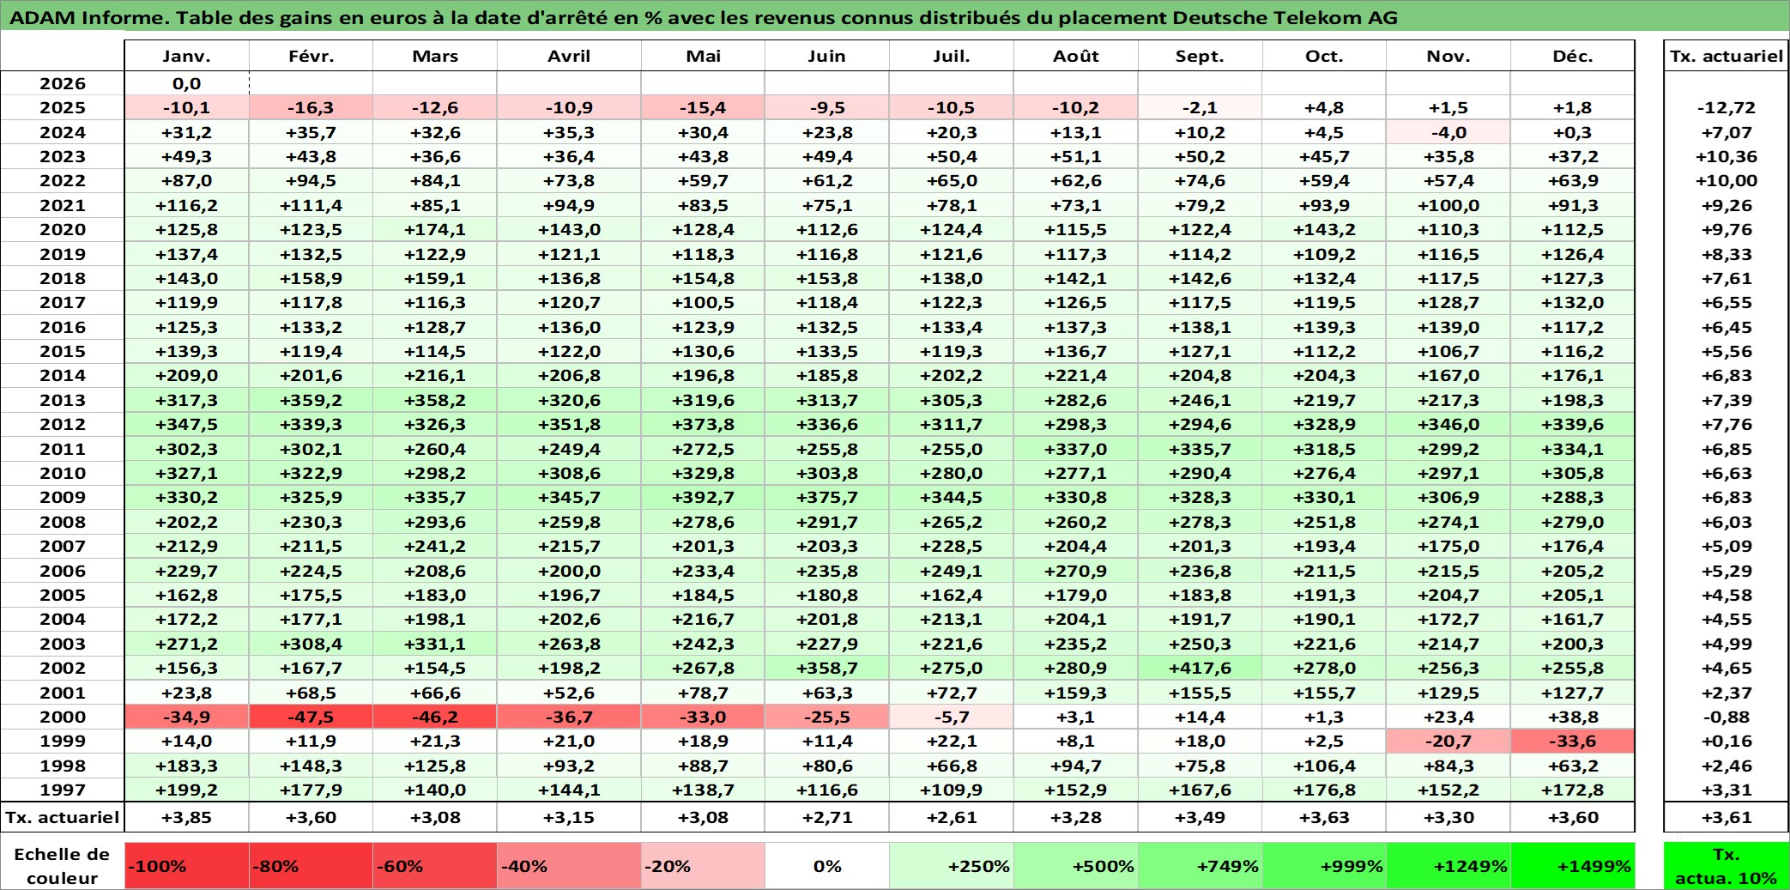Click the +3,61 overall actuarial rate
The height and width of the screenshot is (890, 1790).
tap(1726, 817)
